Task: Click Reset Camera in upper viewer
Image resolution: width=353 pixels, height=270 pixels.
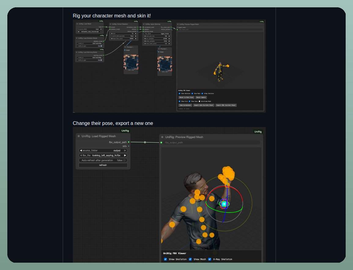Action: (201, 97)
